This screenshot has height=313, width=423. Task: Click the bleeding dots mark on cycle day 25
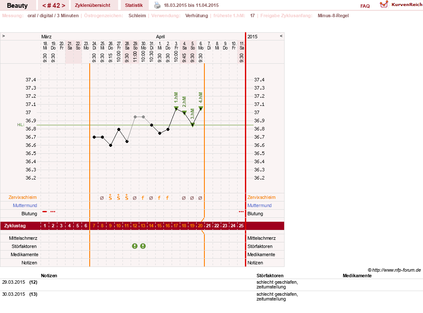[241, 212]
